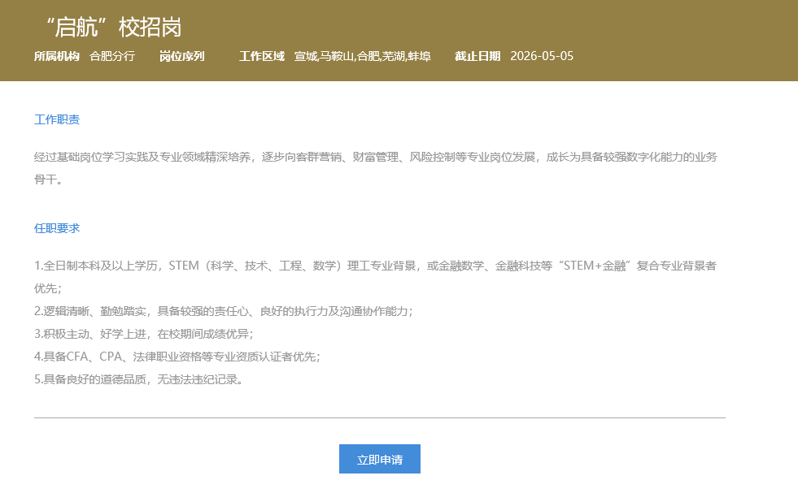Click the horizontal divider above the apply button
Viewport: 798px width, 480px height.
click(379, 417)
